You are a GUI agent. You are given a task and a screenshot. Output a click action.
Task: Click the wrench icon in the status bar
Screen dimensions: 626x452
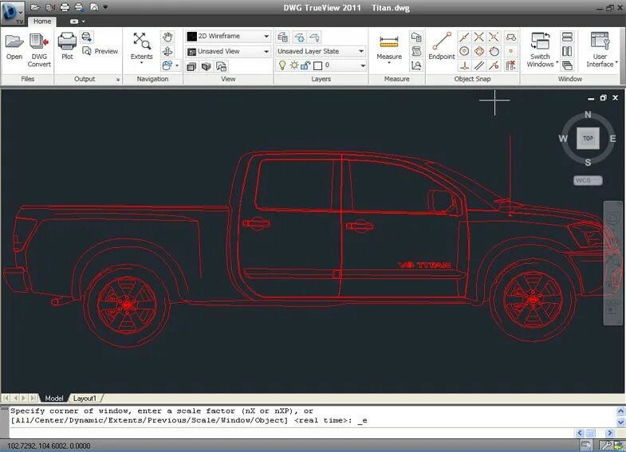point(605,446)
